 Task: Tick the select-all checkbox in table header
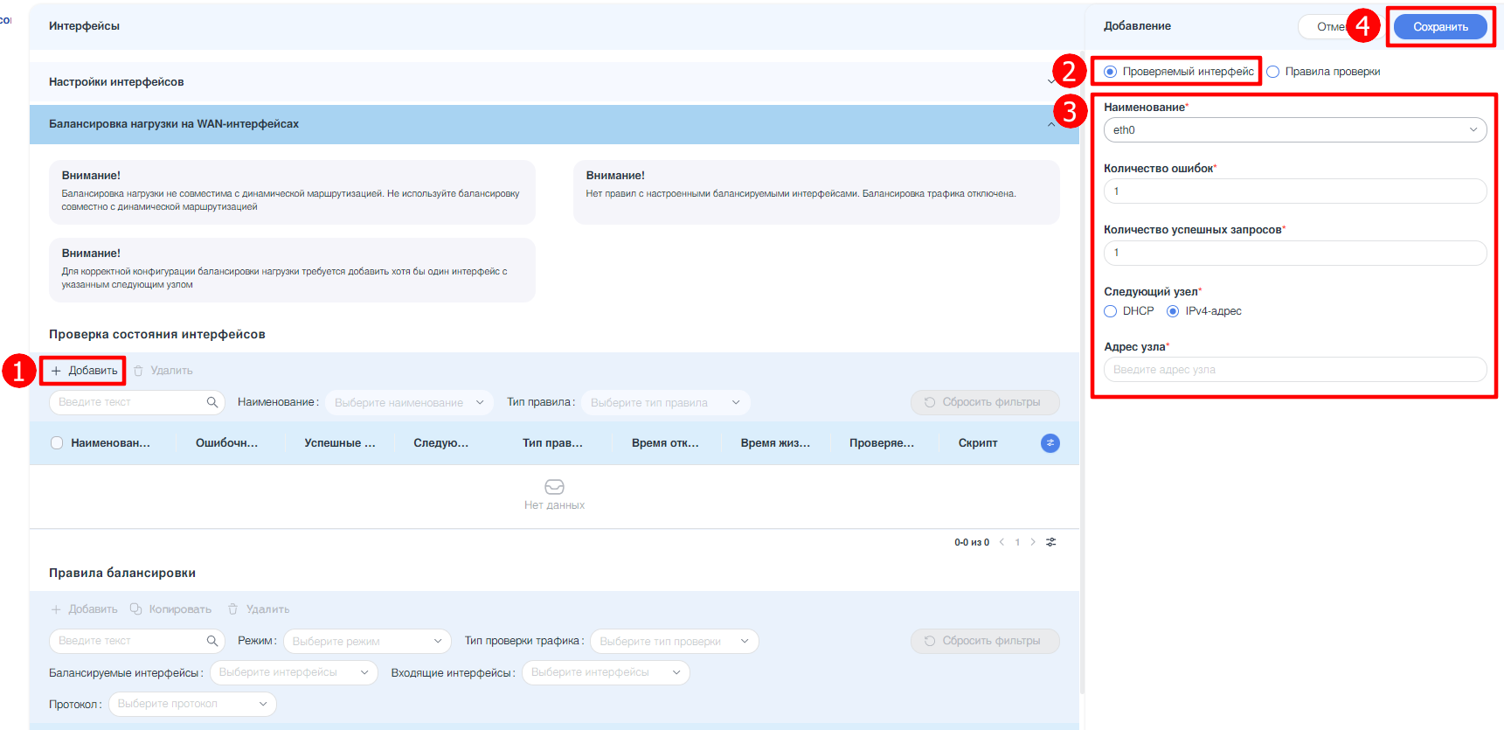[x=57, y=443]
